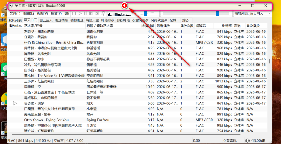Screen dimensions: 281x144
Task: Select the track titled 神话情话
Action: click(x=137, y=48)
